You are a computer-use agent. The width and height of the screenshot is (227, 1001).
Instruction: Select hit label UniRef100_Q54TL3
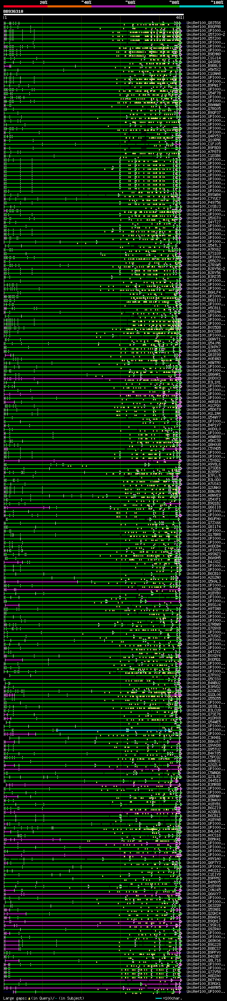[x=204, y=246]
